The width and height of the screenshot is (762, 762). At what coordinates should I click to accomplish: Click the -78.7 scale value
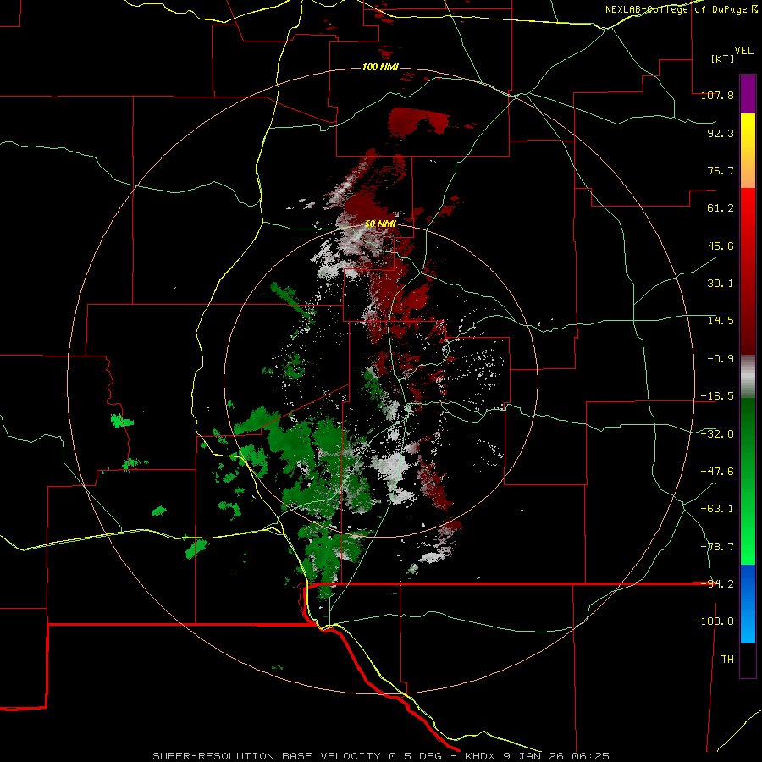pyautogui.click(x=717, y=547)
